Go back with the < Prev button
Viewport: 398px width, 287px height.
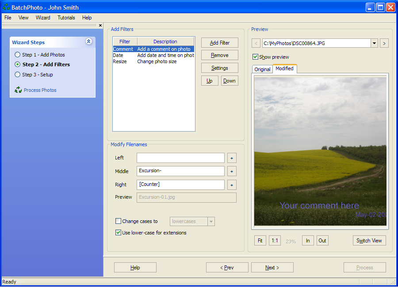(x=227, y=268)
